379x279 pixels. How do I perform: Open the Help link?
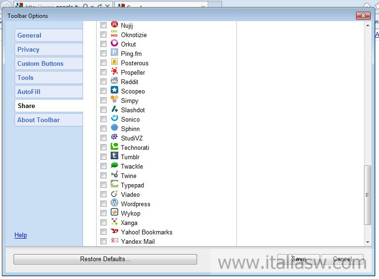(21, 235)
